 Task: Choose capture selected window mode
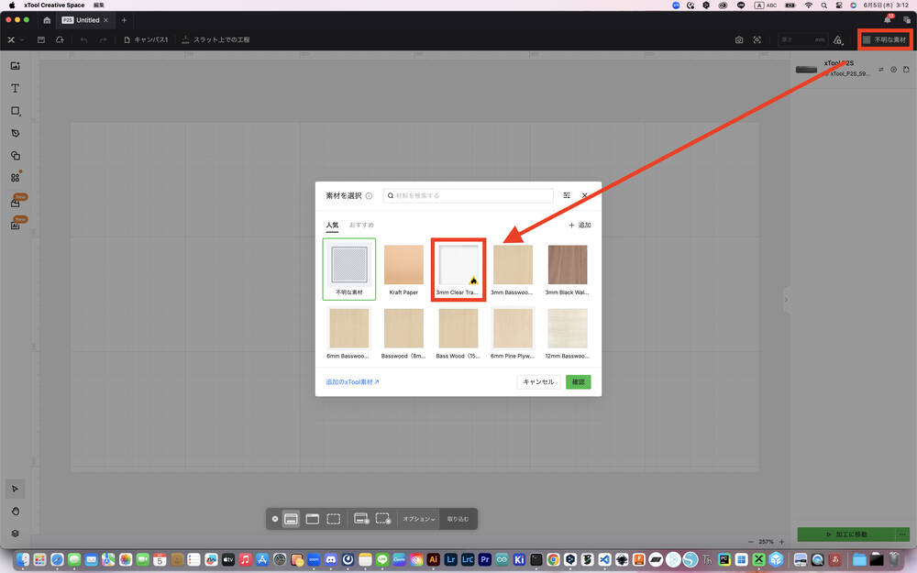tap(313, 519)
